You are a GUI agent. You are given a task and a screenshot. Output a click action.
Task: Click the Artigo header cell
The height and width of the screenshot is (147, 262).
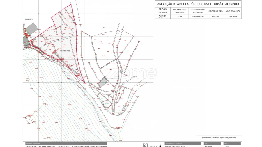tap(163, 11)
